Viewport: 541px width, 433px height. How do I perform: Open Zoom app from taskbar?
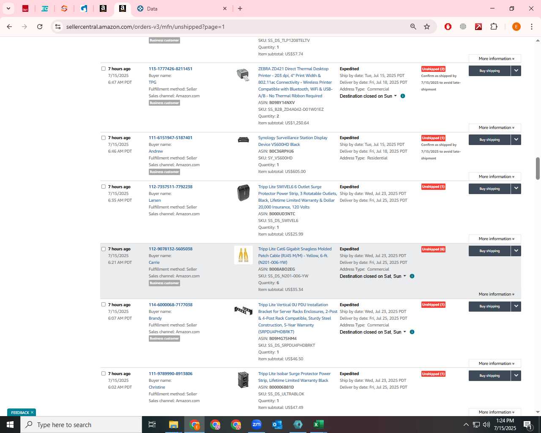click(257, 425)
